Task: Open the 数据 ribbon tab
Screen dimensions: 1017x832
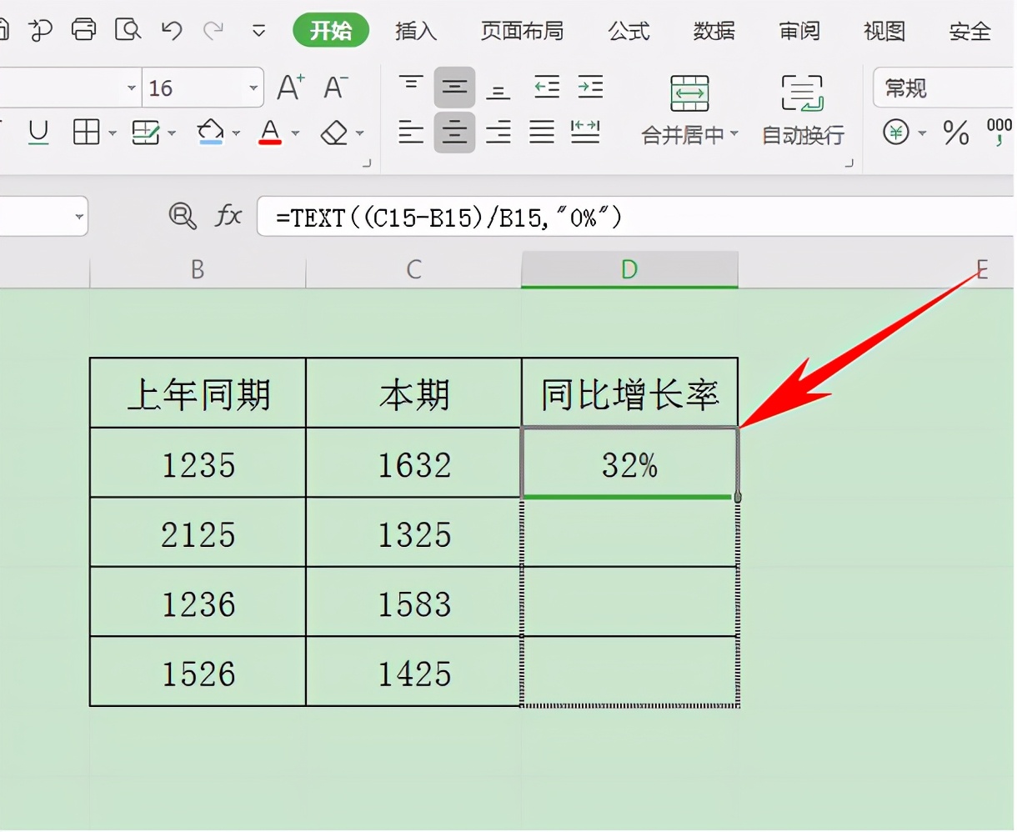Action: pyautogui.click(x=714, y=31)
